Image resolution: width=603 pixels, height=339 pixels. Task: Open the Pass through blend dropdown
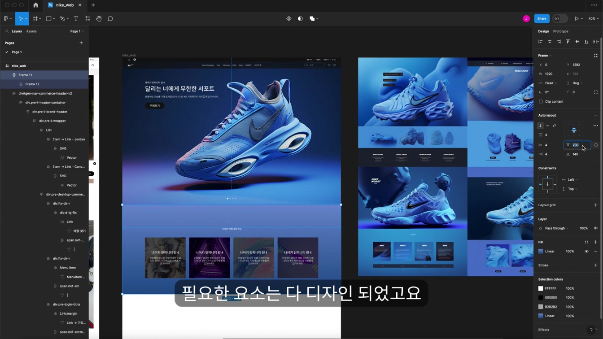(x=554, y=228)
